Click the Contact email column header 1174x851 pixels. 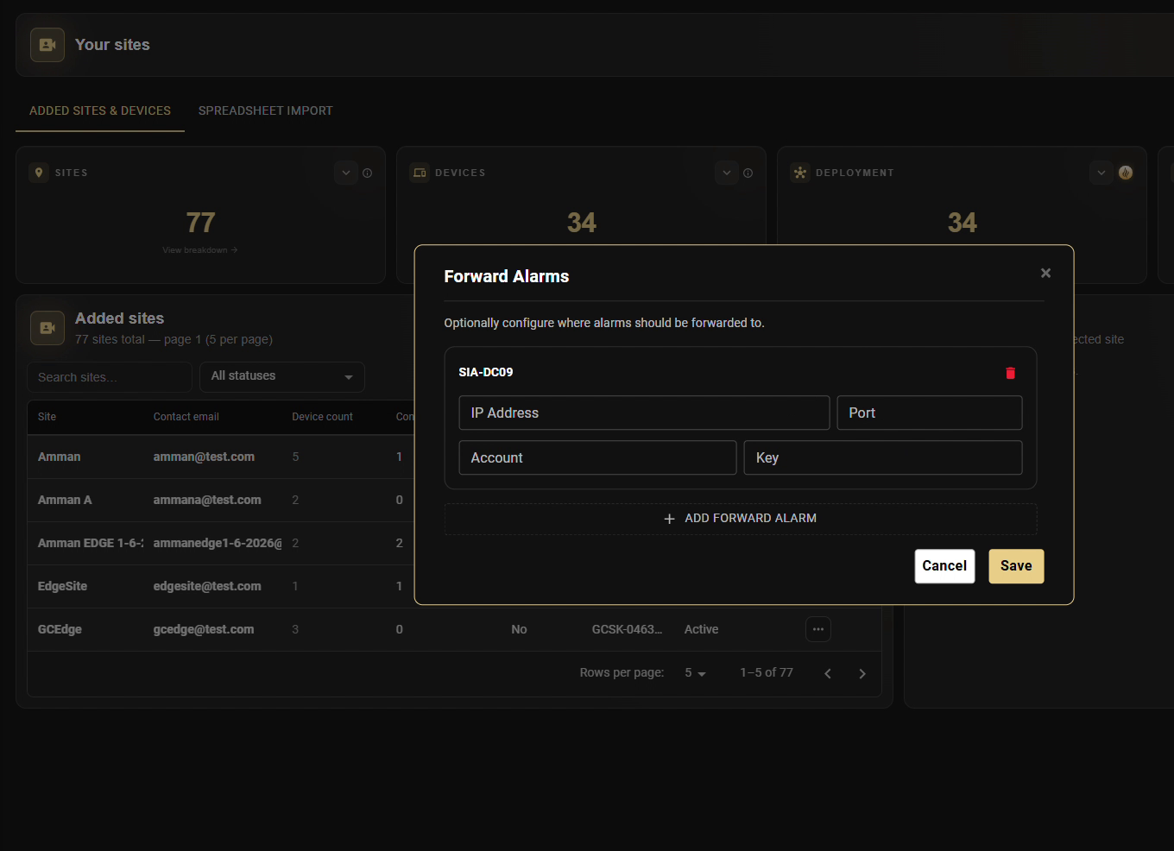(186, 417)
